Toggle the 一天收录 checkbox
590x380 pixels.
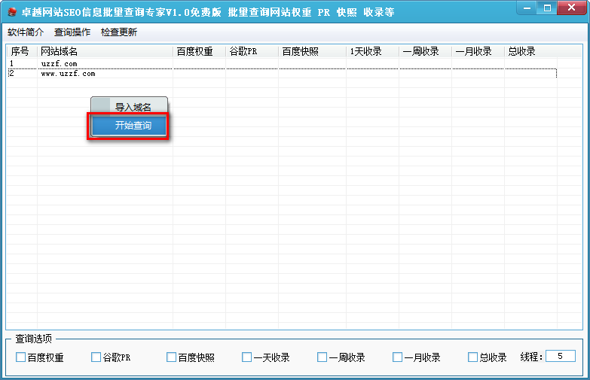[x=246, y=357]
